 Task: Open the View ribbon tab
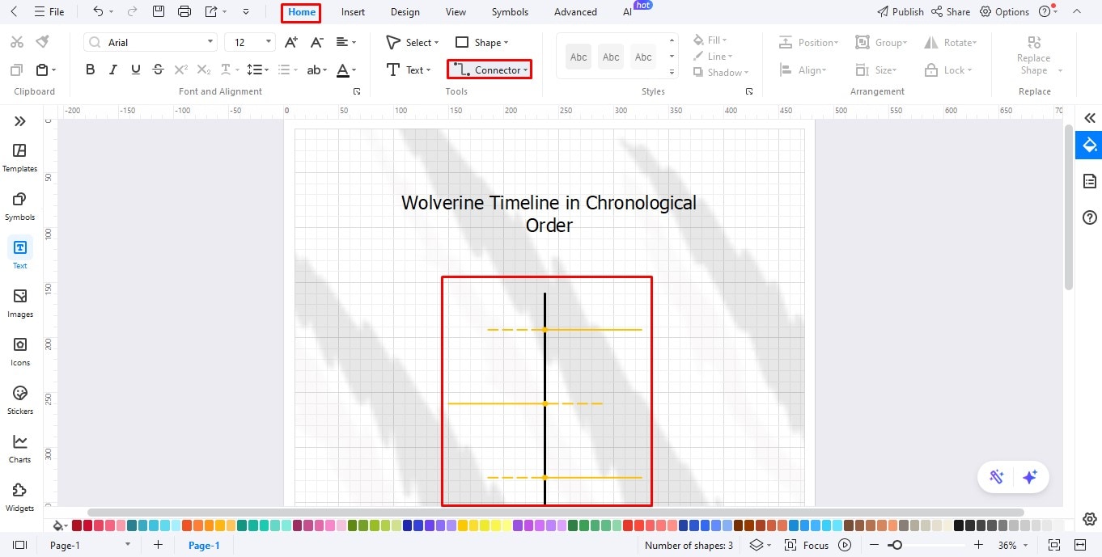(x=456, y=12)
